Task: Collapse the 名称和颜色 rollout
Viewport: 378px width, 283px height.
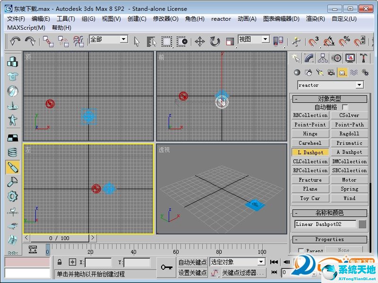Action: (x=329, y=213)
